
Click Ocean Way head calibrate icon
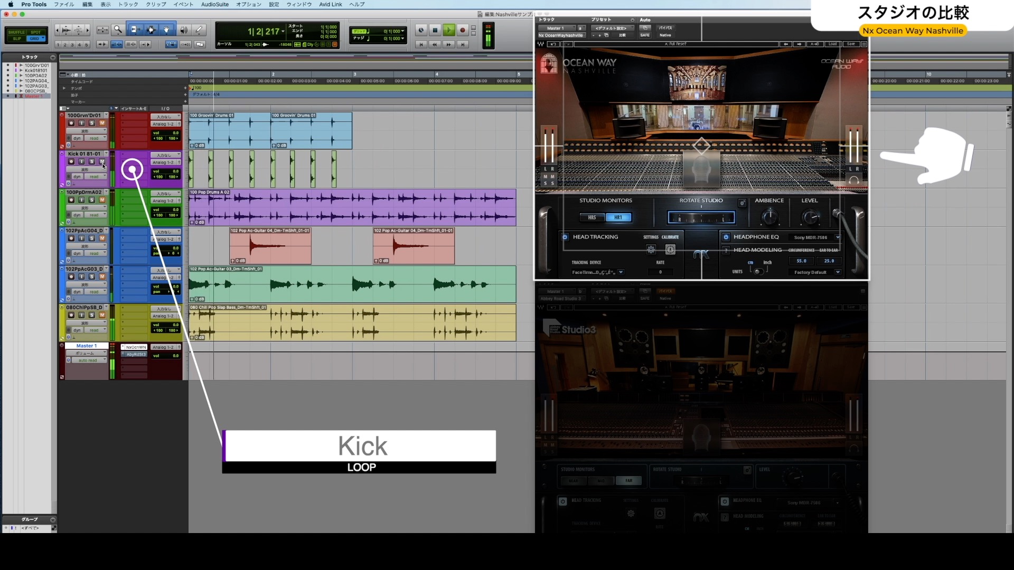coord(670,250)
